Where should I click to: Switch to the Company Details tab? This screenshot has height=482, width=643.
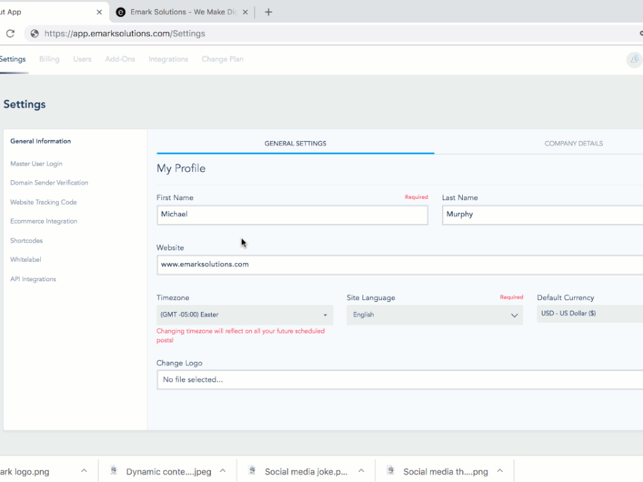[x=573, y=143]
